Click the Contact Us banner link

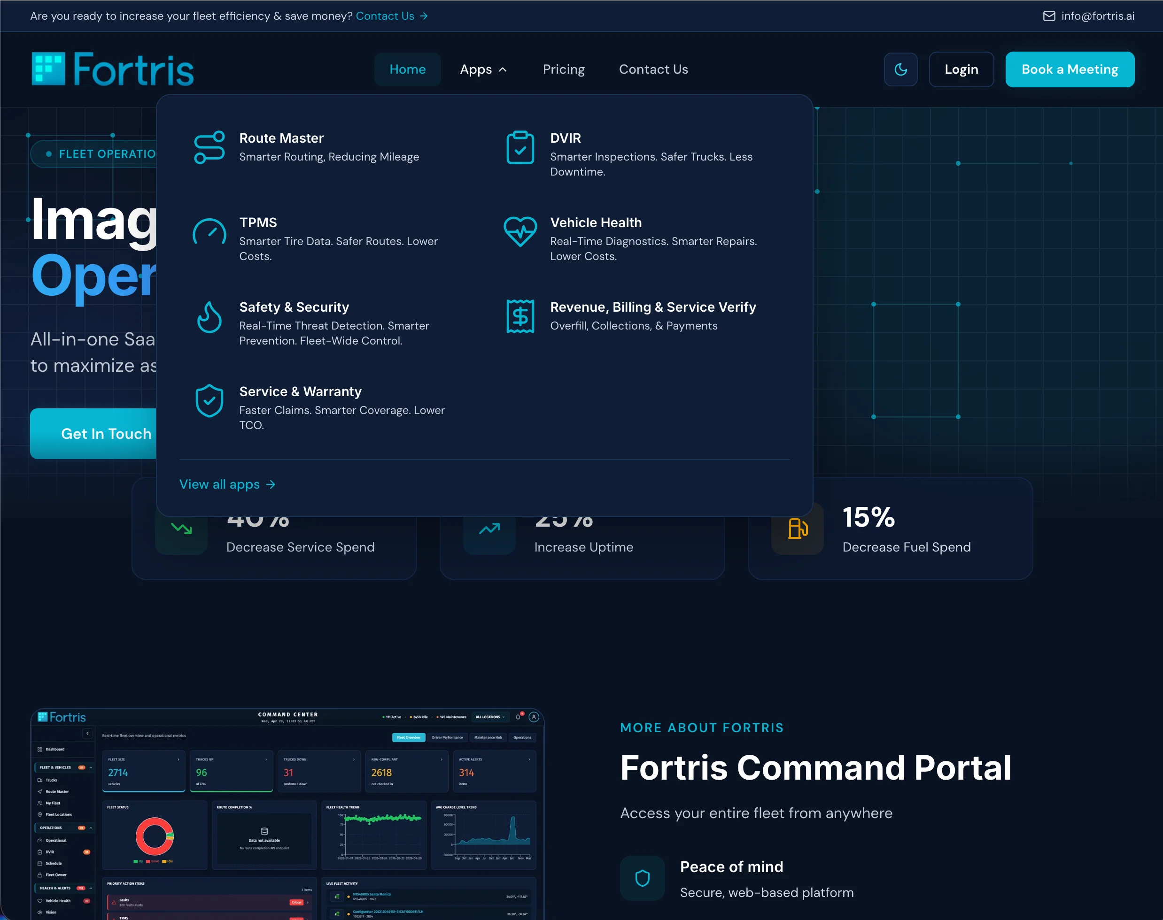392,16
